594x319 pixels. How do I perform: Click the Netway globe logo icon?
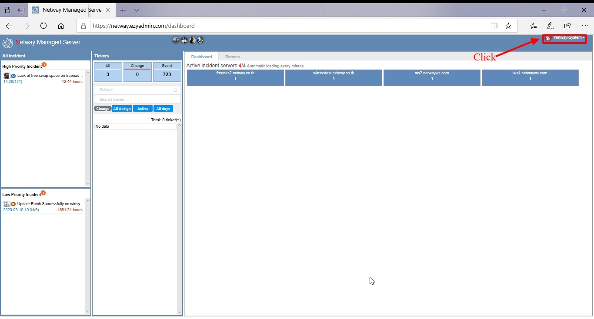click(x=8, y=43)
